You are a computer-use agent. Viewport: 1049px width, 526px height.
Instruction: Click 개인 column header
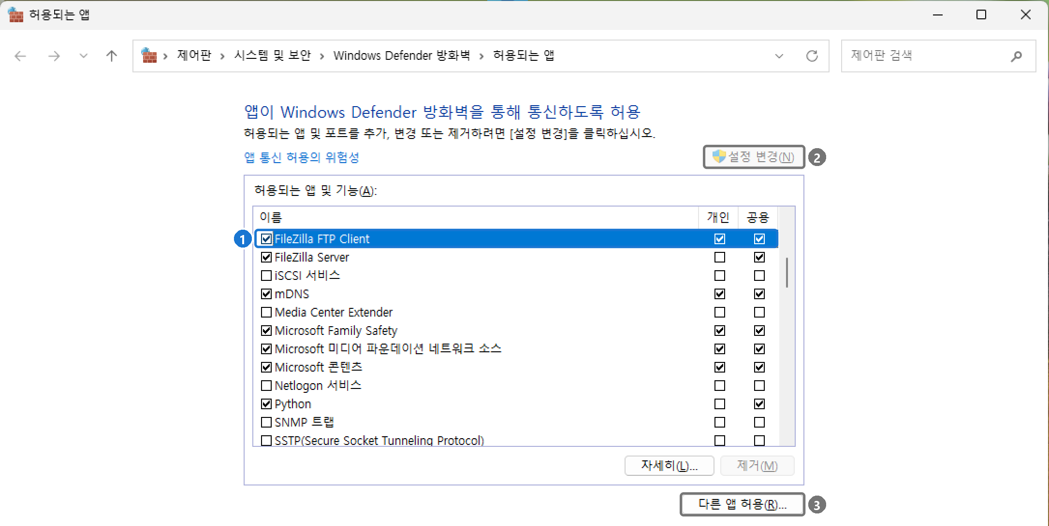pos(718,218)
